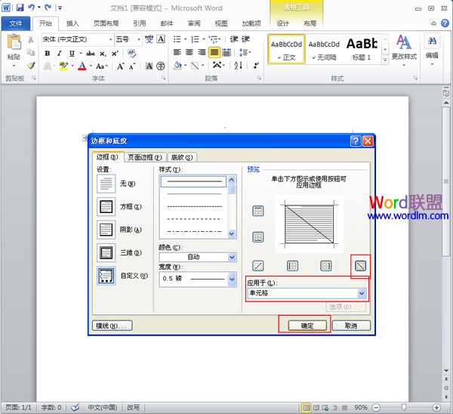
Task: Click the red font color button
Action: click(x=82, y=66)
